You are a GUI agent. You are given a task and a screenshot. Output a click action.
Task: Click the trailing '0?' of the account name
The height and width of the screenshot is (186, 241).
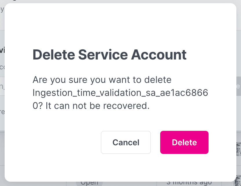pyautogui.click(x=36, y=106)
